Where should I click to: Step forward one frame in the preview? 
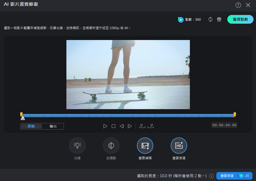(x=130, y=126)
